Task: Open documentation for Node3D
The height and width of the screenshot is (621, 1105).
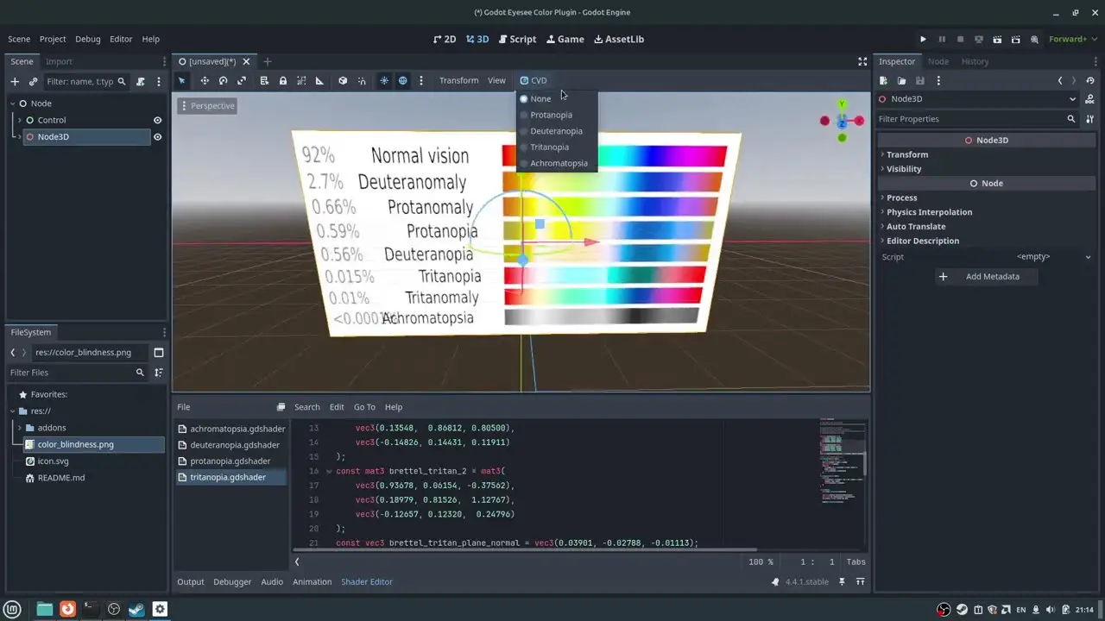Action: [1090, 99]
